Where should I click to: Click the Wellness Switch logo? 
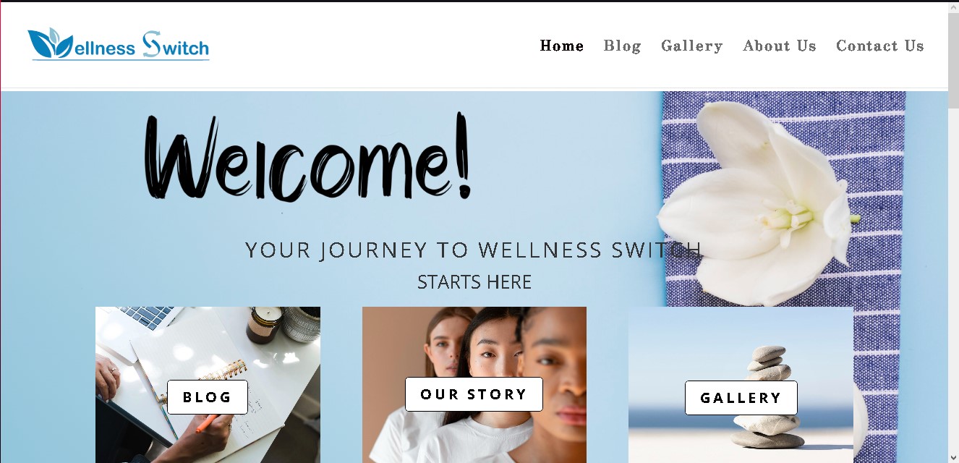119,44
